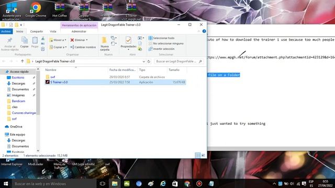Open the Windows Start menu
This screenshot has height=188, width=335.
coord(6,183)
